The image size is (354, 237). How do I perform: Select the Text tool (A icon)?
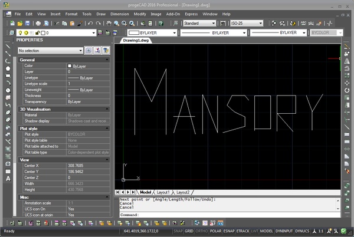coord(8,178)
